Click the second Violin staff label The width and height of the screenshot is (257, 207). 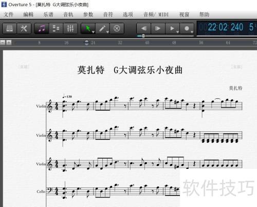tap(41, 135)
